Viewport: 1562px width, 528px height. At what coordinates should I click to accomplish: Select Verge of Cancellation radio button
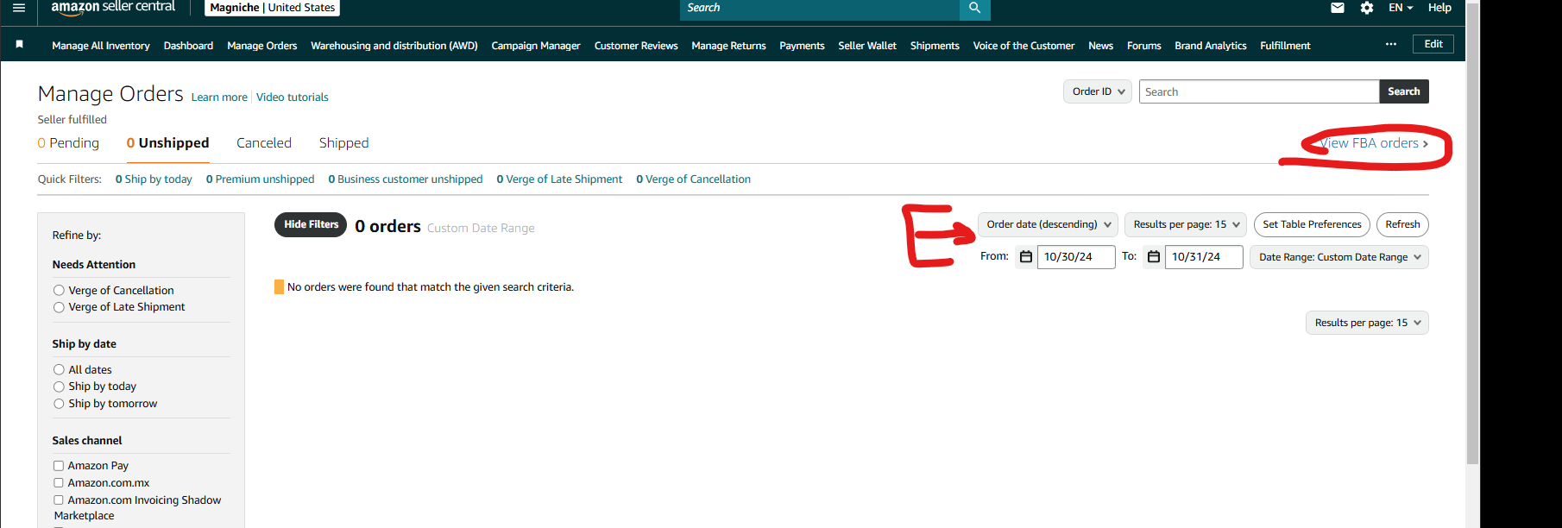click(59, 291)
